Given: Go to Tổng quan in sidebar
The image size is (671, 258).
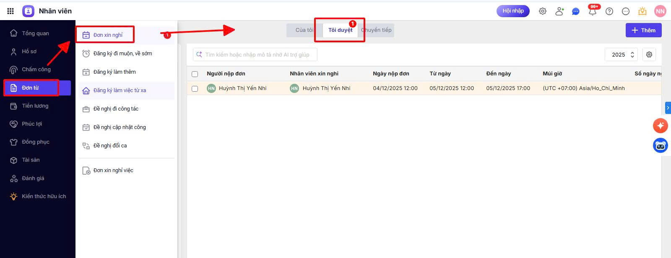Looking at the screenshot, I should 35,33.
